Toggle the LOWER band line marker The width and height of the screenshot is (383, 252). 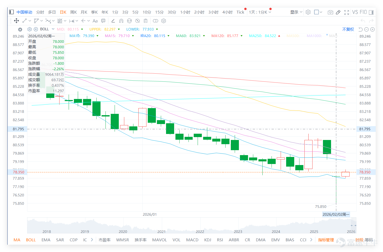(x=157, y=29)
